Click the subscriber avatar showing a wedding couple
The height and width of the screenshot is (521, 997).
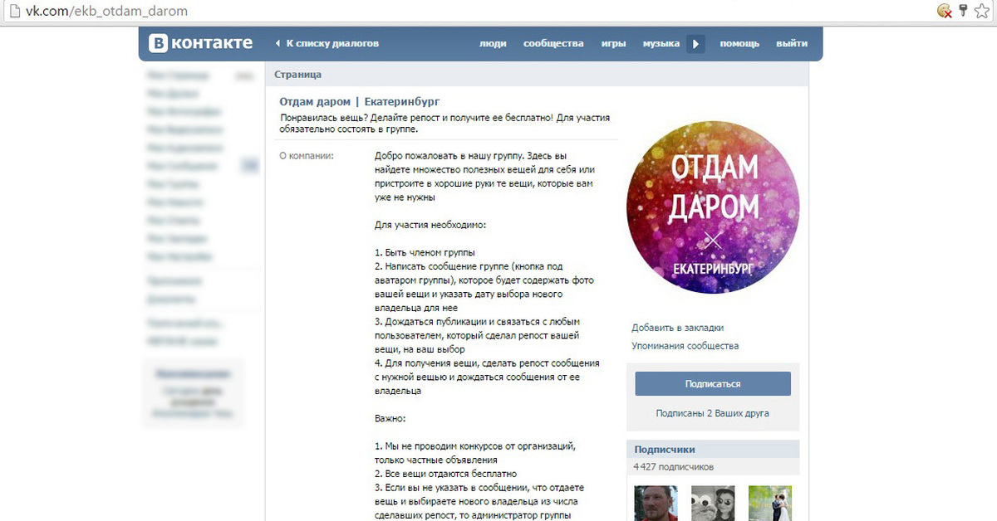tap(769, 503)
